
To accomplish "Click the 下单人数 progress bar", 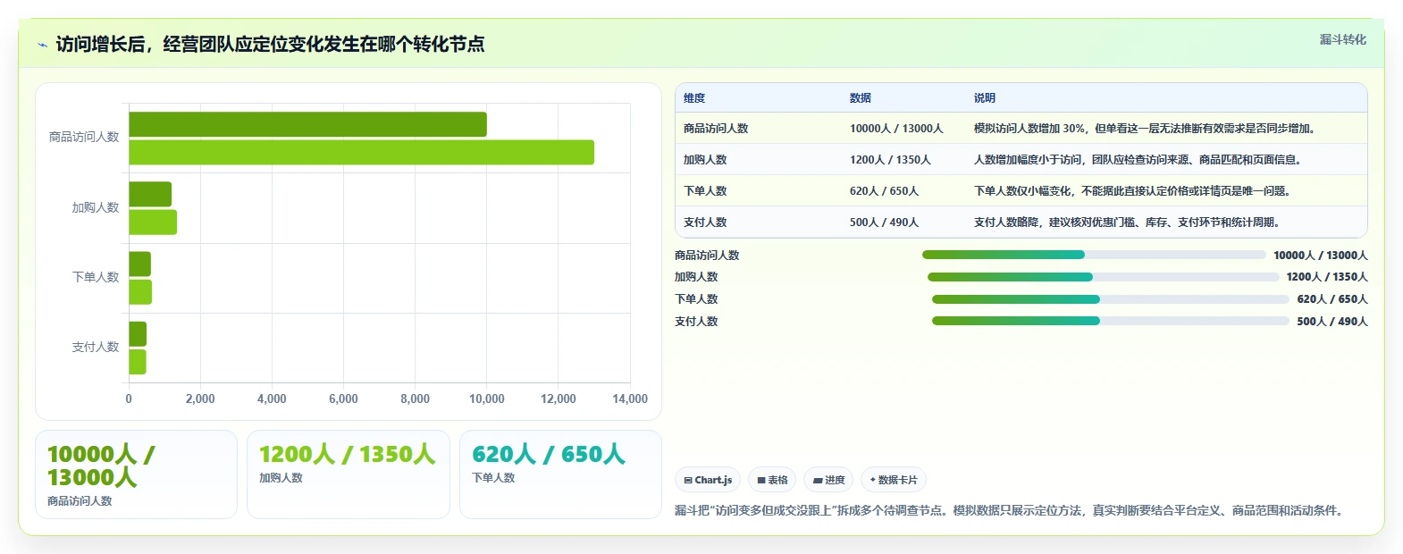I will tap(1111, 299).
